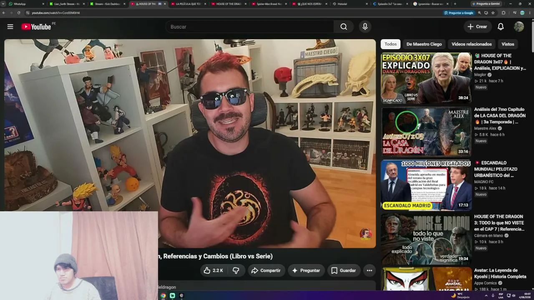534x300 pixels.
Task: Open the OBS icon in the taskbar
Action: 181,295
